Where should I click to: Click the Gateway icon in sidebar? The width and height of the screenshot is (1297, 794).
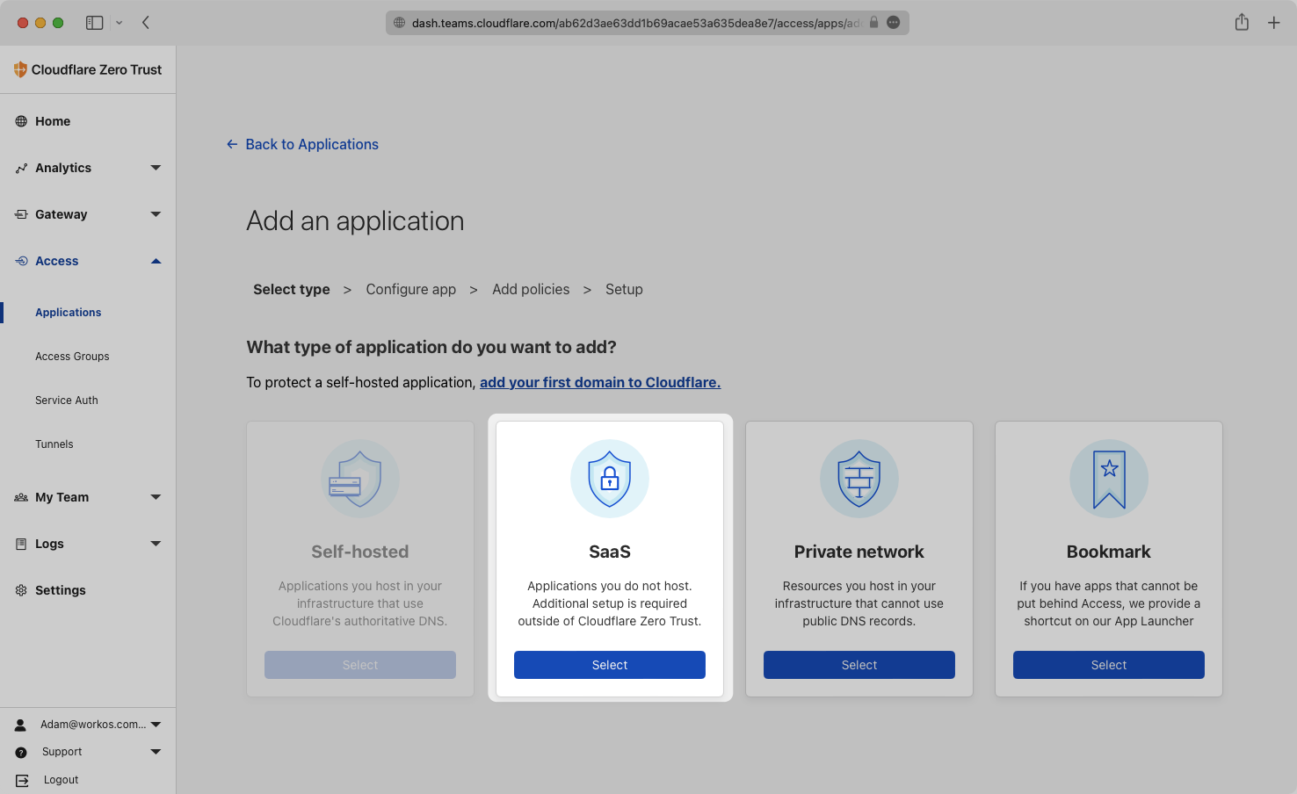21,214
